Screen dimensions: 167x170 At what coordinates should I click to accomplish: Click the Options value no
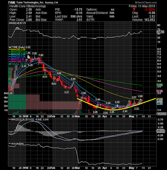(x=113, y=10)
